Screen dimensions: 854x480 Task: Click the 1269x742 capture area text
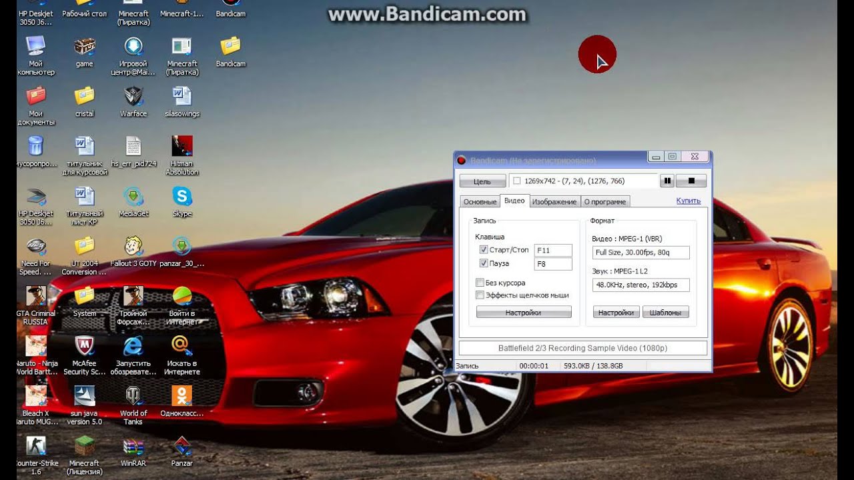[x=574, y=181]
